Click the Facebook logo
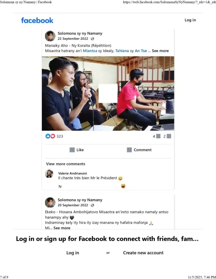Viewport: 216px width, 279px height. coord(37,20)
